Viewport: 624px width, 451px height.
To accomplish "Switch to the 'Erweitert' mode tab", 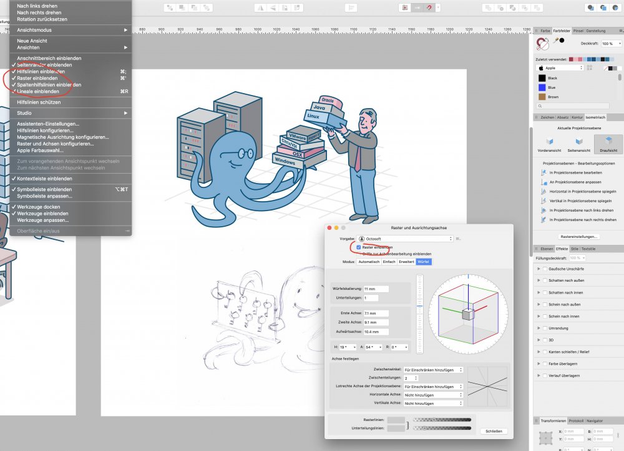I will tap(407, 262).
